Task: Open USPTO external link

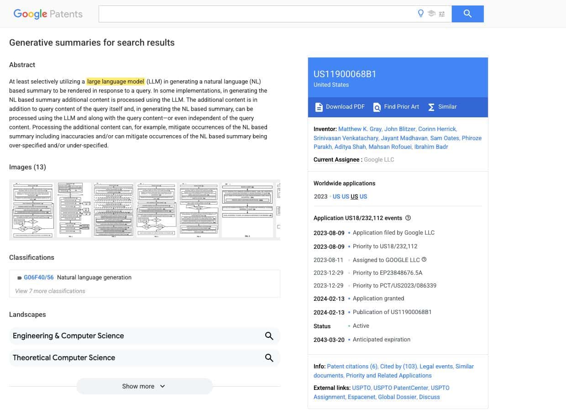Action: click(x=361, y=388)
